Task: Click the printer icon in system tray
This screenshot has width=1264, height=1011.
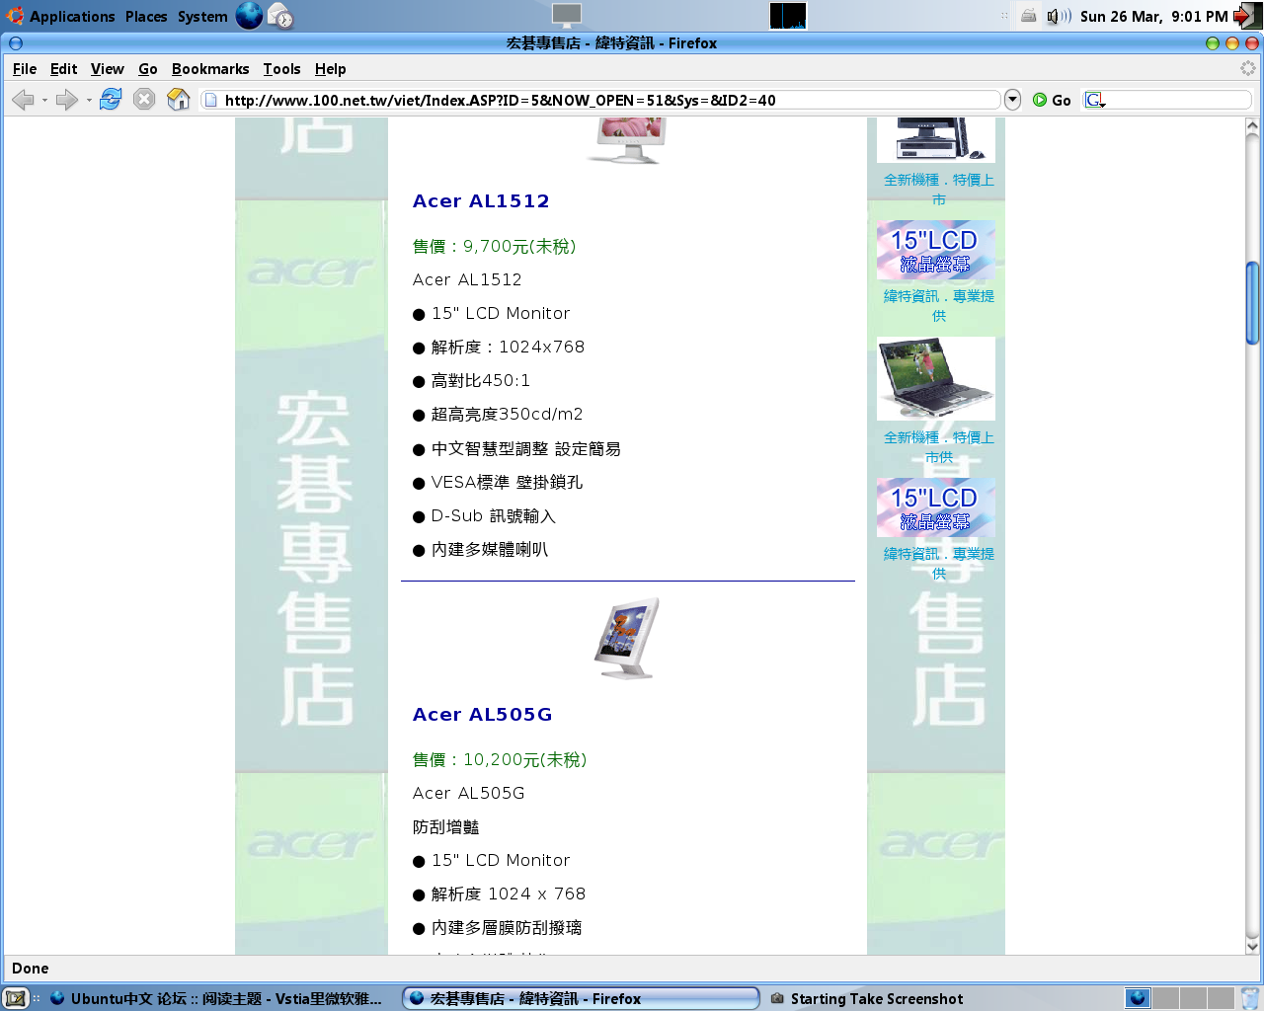Action: (x=1029, y=16)
